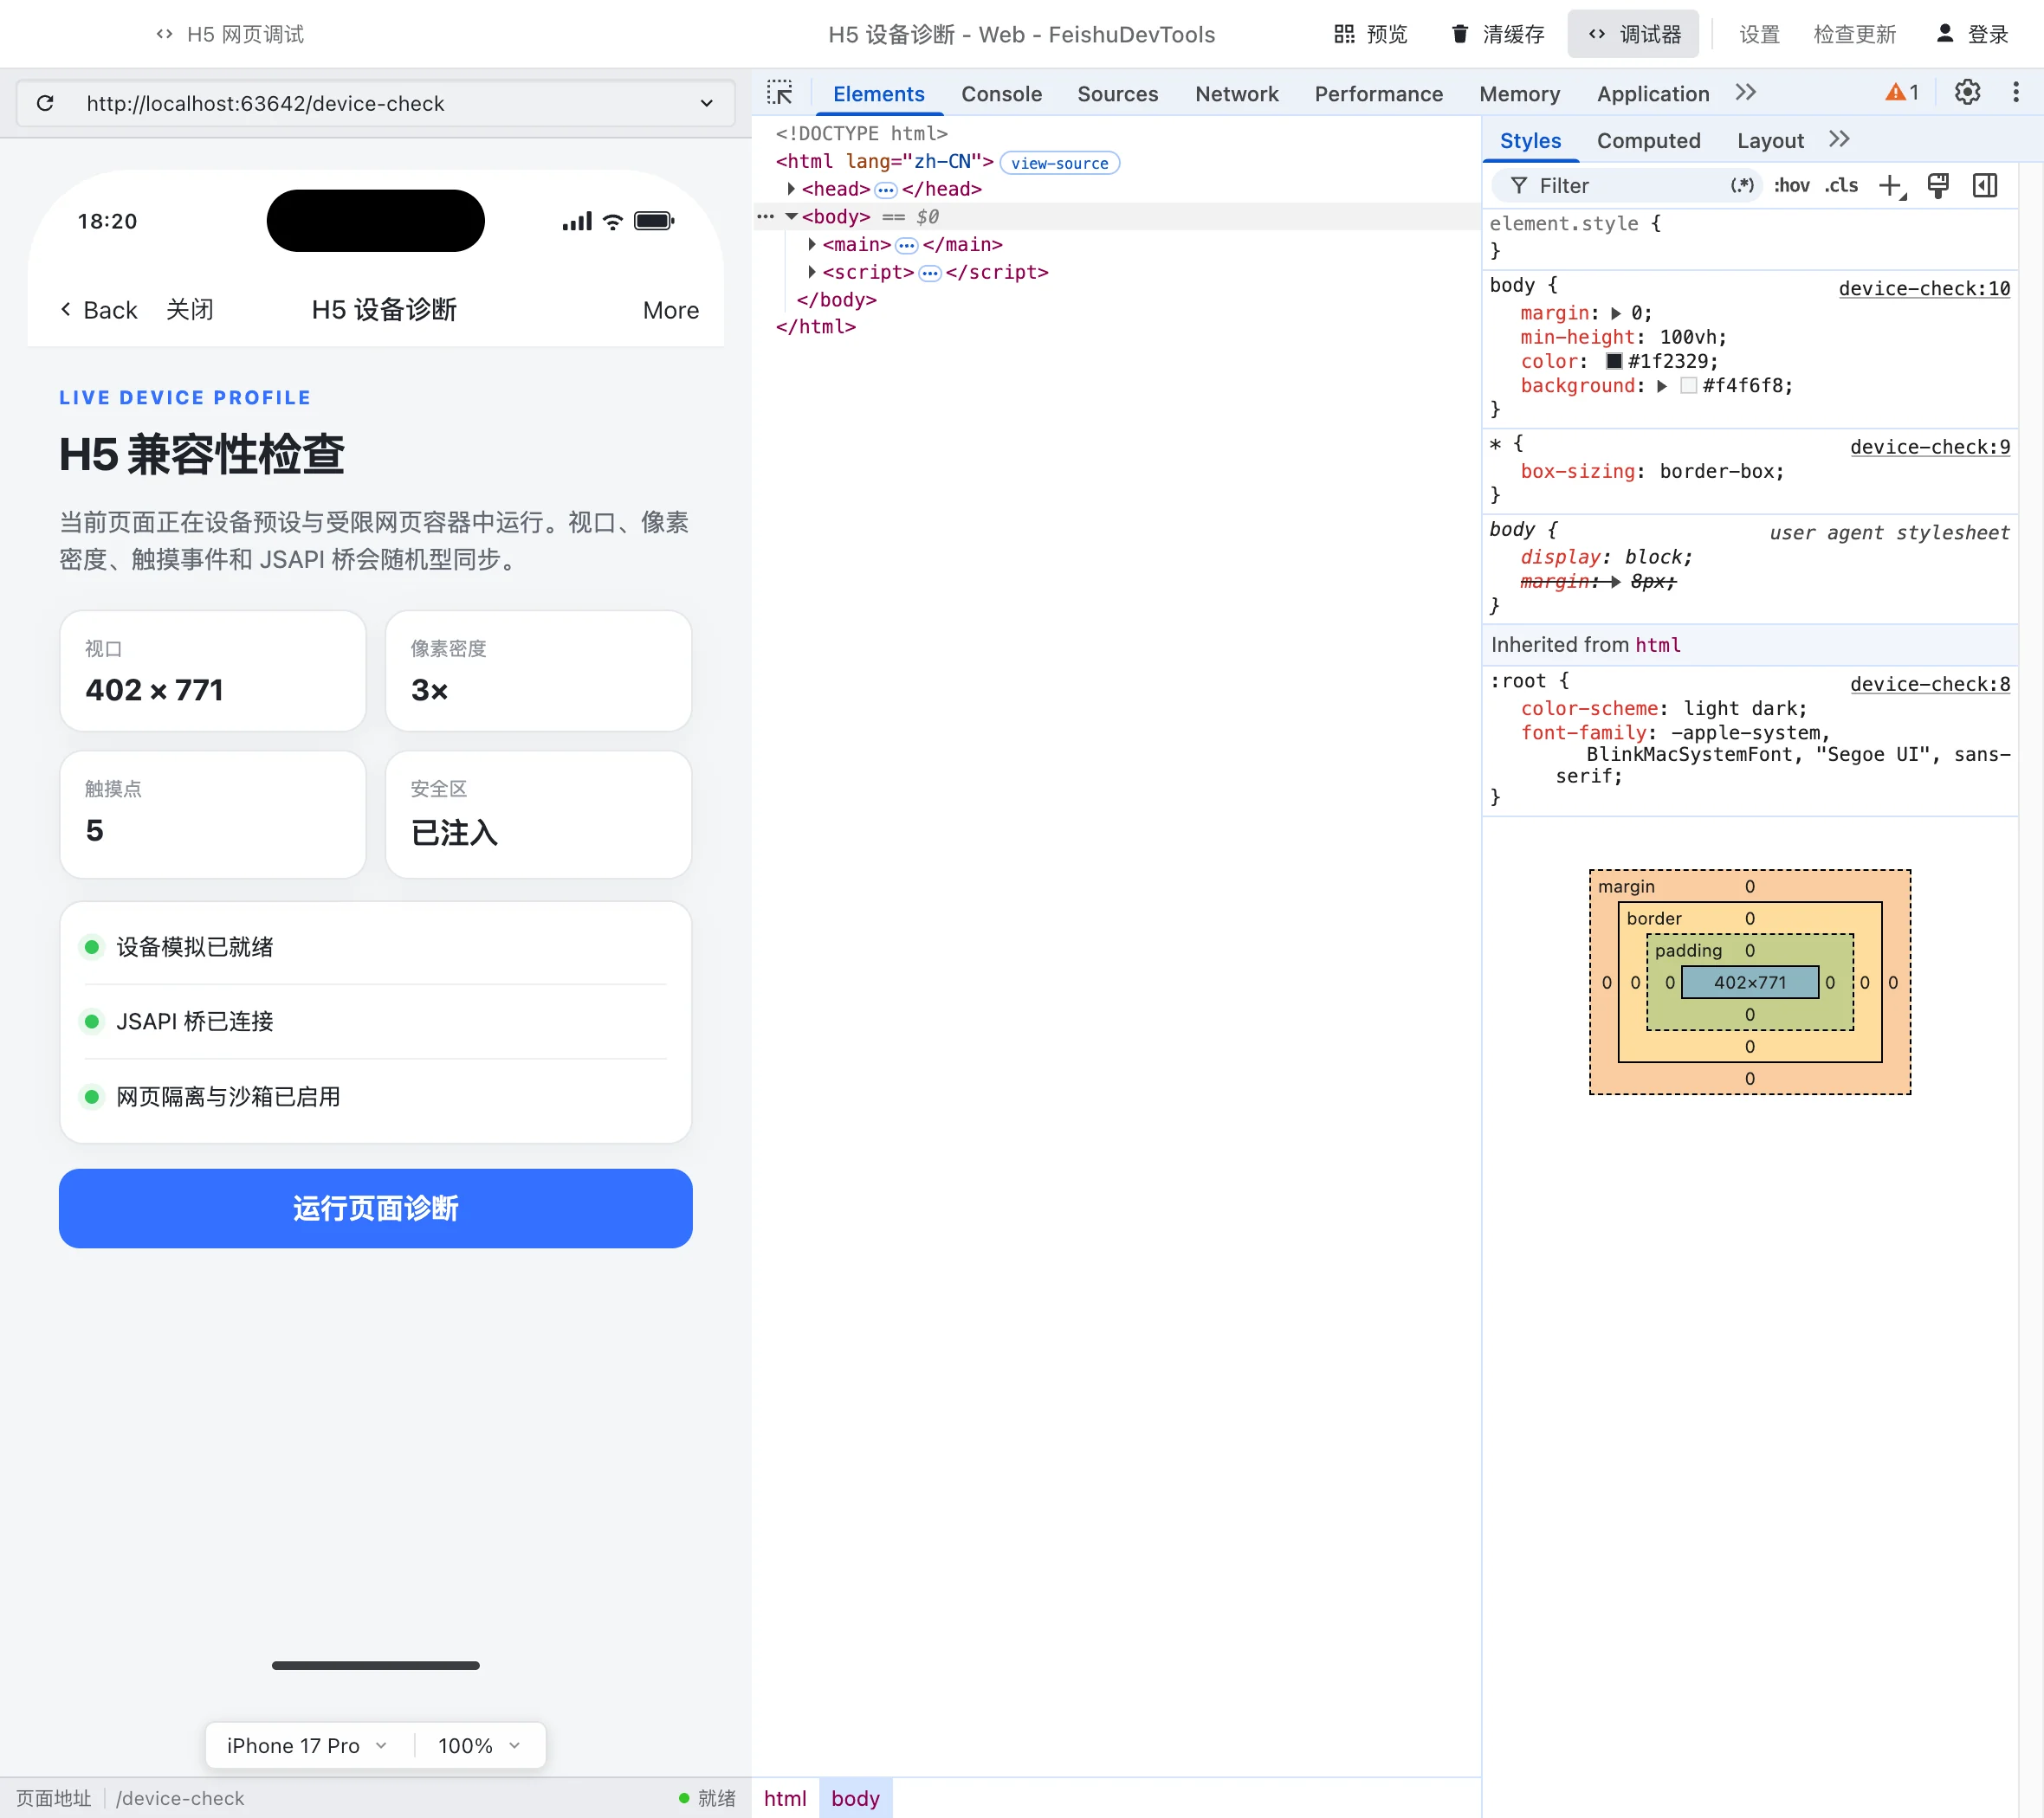
Task: Expand the background shorthand triangle
Action: click(x=1662, y=387)
